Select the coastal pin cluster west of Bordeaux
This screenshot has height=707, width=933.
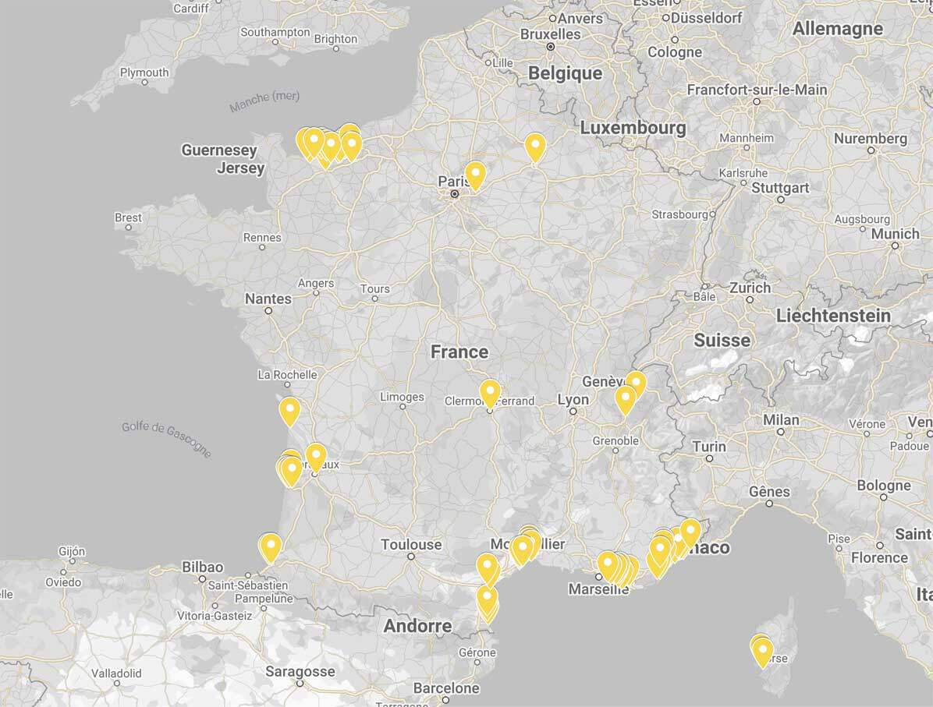click(x=290, y=470)
